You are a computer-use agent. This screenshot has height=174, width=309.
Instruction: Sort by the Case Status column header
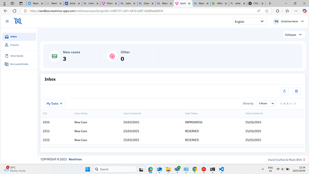(81, 113)
